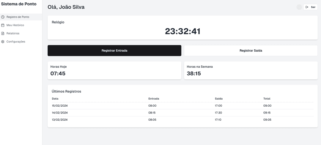Click the document icon for Relatórios
The image size is (321, 145).
click(x=3, y=34)
